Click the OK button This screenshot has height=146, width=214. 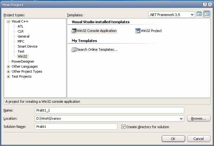173,139
